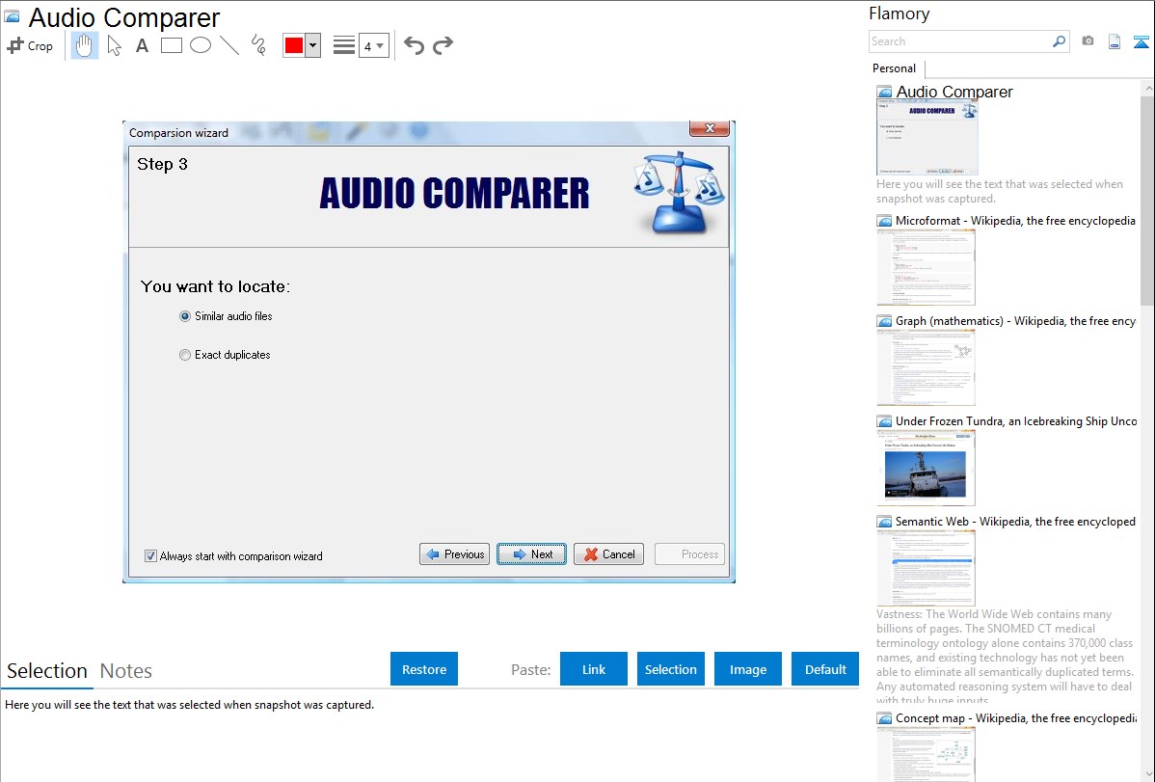The image size is (1155, 782).
Task: Open the Graph (mathematics) snapshot thumbnail
Action: click(926, 367)
